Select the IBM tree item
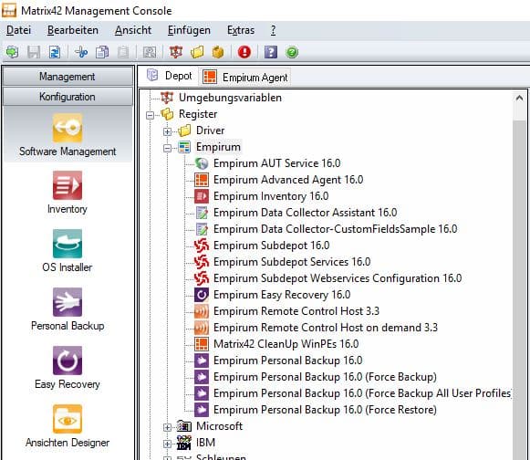This screenshot has height=460, width=530. click(205, 443)
